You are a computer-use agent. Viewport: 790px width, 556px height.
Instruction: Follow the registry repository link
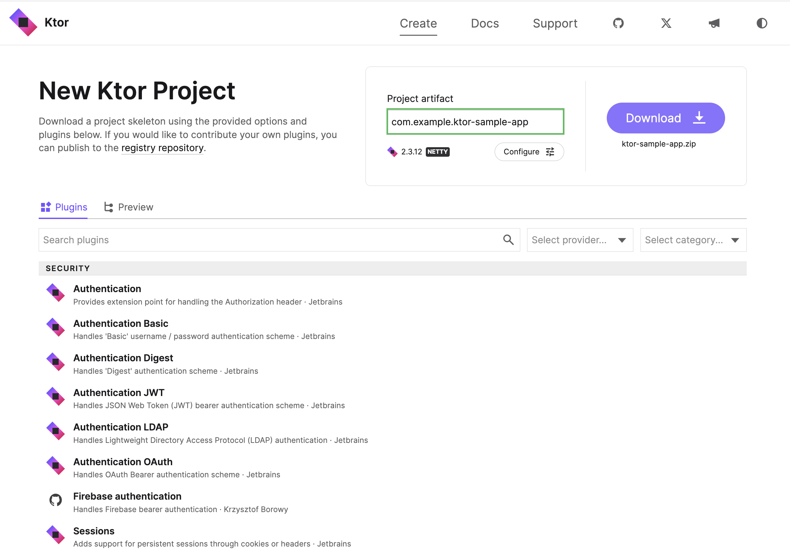[162, 148]
